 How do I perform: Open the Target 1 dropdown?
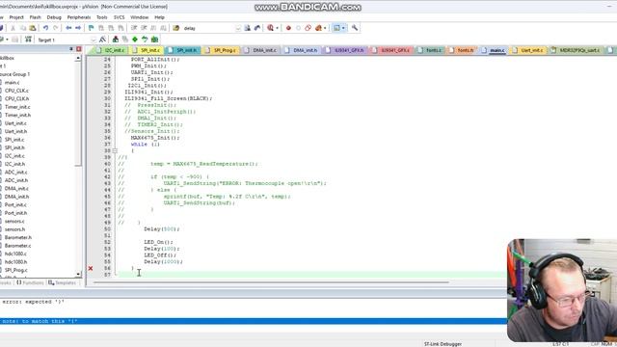click(94, 40)
